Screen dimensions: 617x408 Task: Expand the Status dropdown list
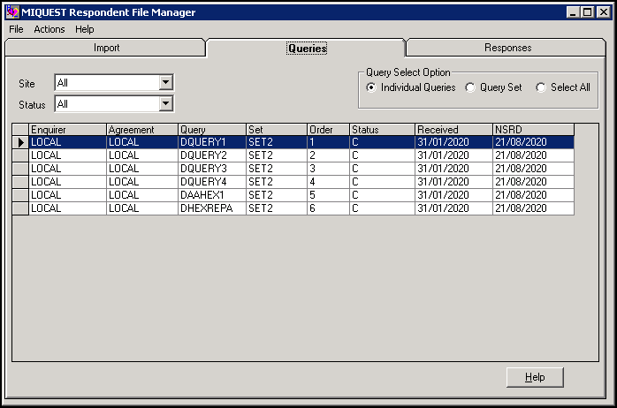[x=165, y=104]
